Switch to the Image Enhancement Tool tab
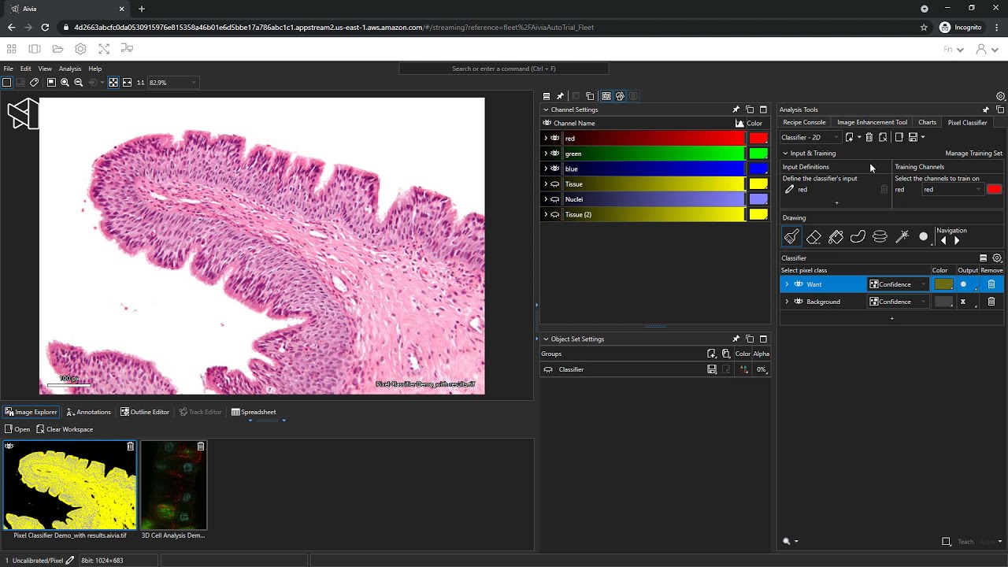The width and height of the screenshot is (1008, 567). click(x=872, y=122)
